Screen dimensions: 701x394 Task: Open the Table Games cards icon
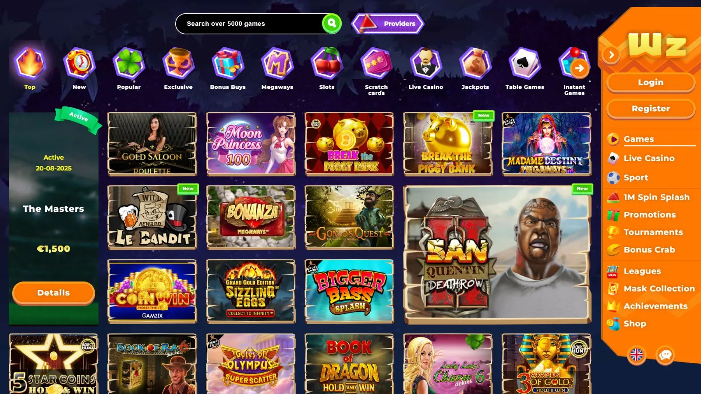tap(524, 63)
